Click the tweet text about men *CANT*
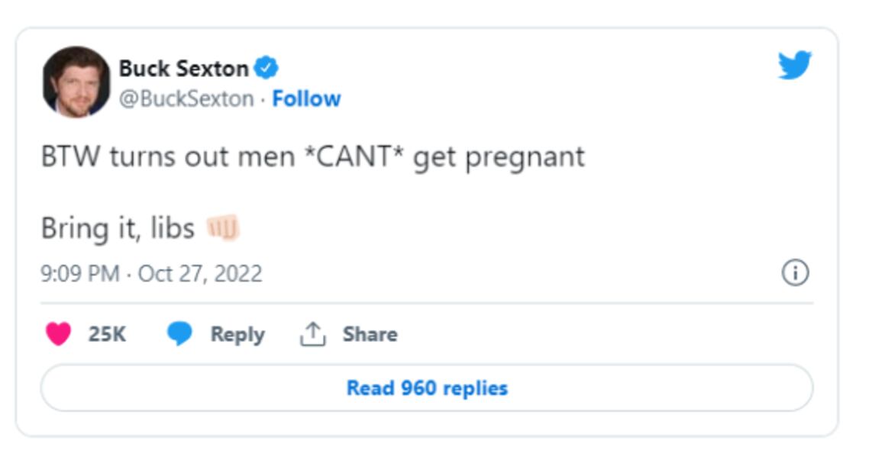Image resolution: width=869 pixels, height=473 pixels. pos(312,157)
